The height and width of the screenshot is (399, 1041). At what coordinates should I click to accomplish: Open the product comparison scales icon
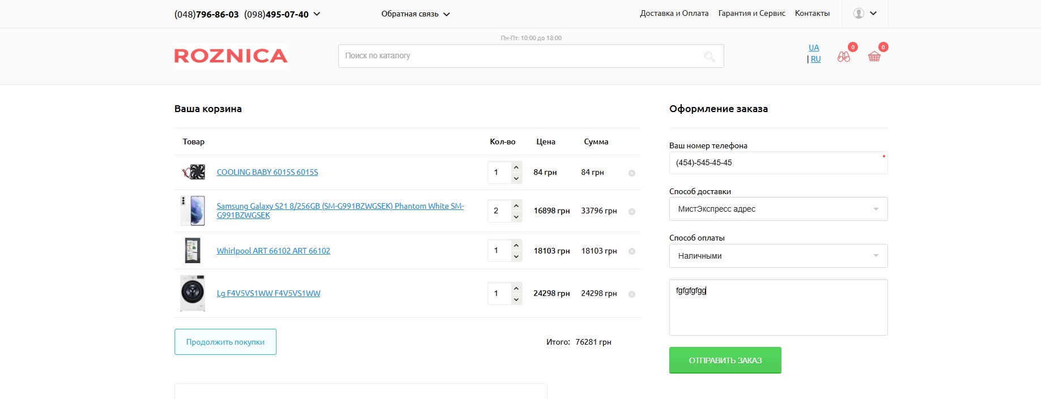click(843, 57)
